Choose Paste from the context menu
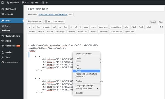The image size is (165, 99). coord(86,71)
